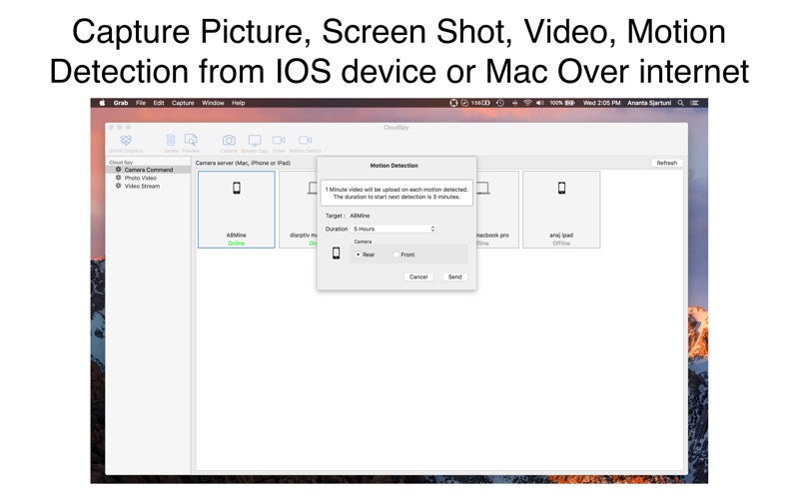This screenshot has height=499, width=799.
Task: Open the Notification Center icon
Action: pos(694,103)
